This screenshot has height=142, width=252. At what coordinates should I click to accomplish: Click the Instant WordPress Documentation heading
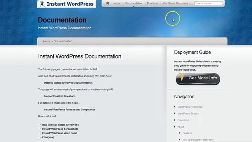pyautogui.click(x=80, y=56)
